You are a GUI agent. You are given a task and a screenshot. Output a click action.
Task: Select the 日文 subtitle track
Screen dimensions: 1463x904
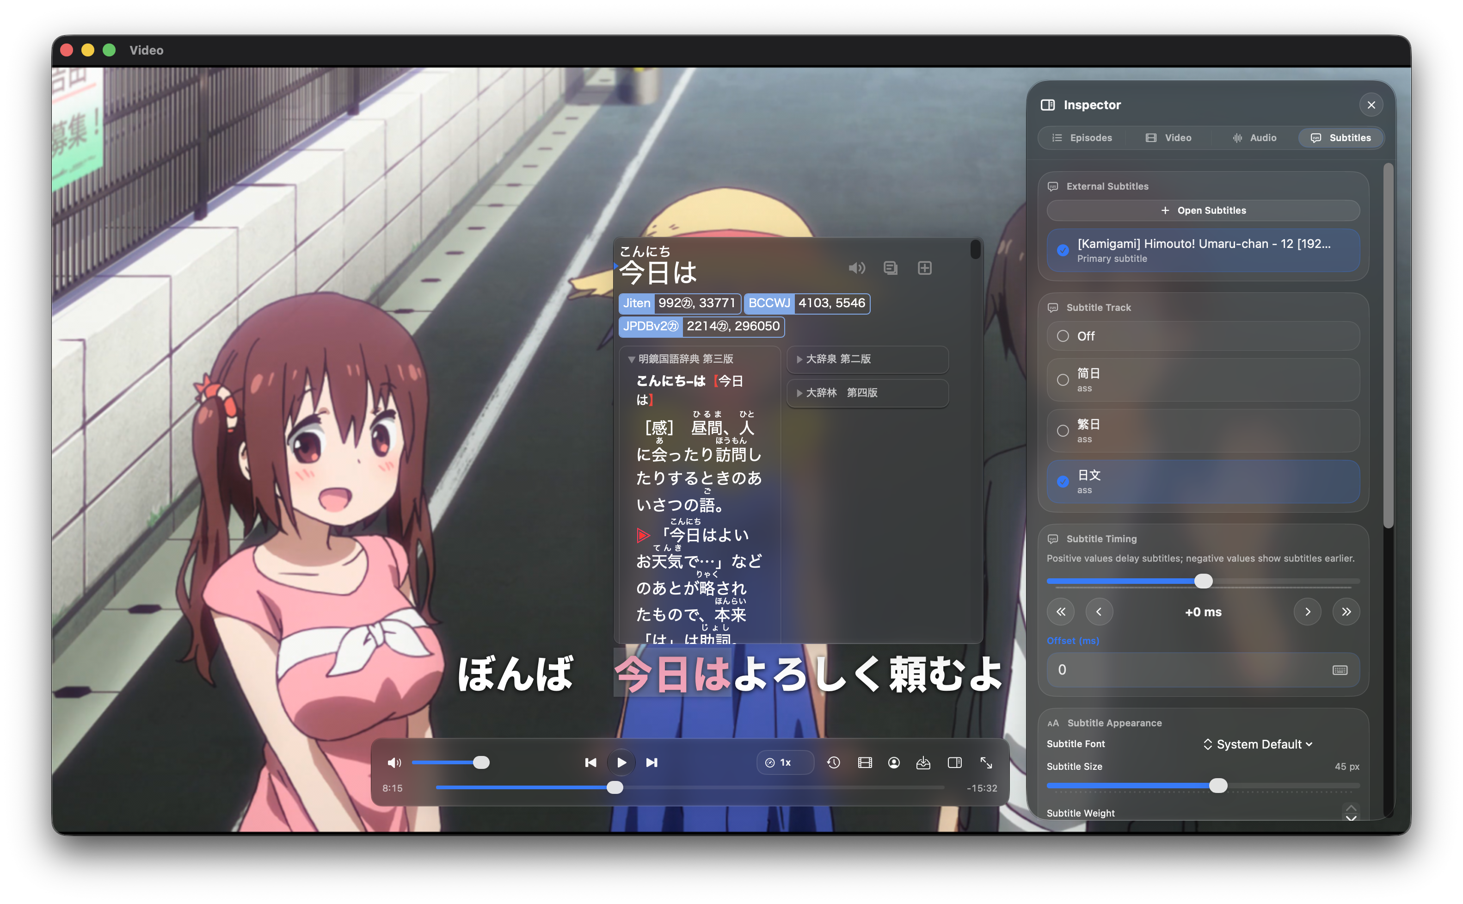(1203, 481)
